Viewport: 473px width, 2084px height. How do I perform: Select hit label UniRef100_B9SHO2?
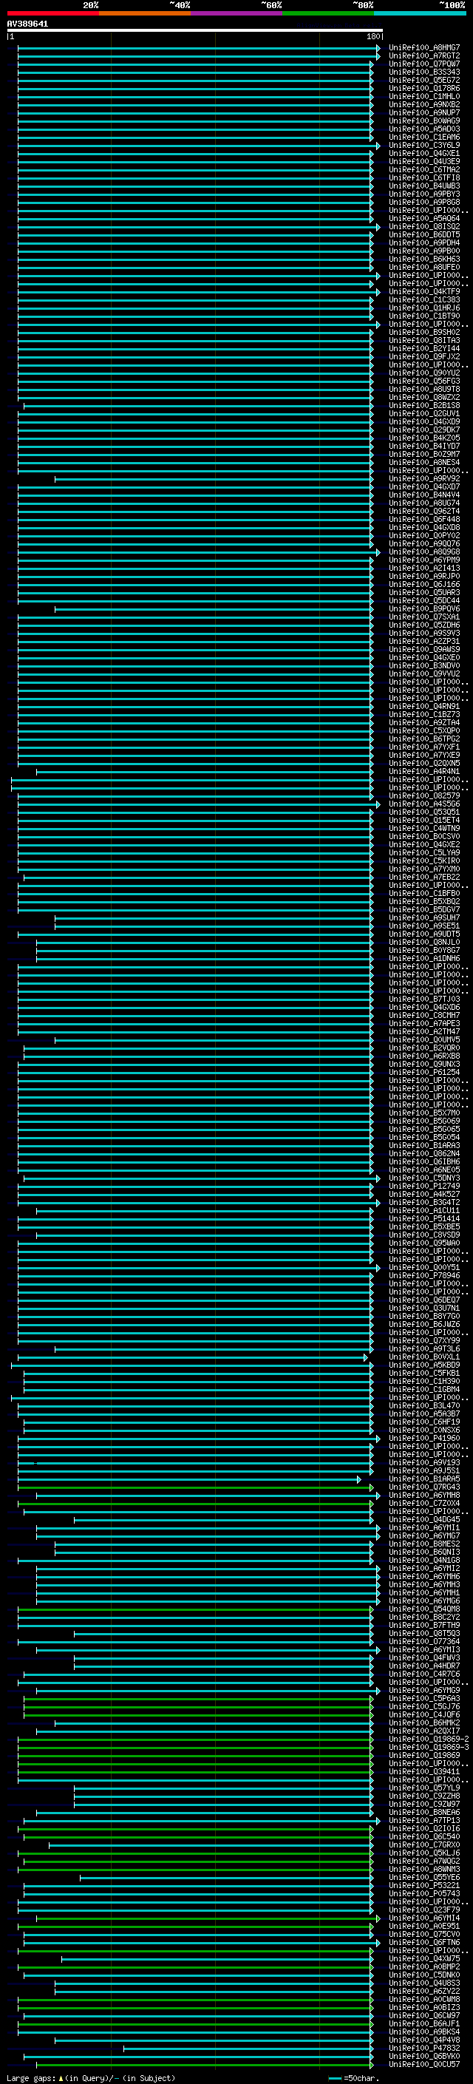click(424, 333)
